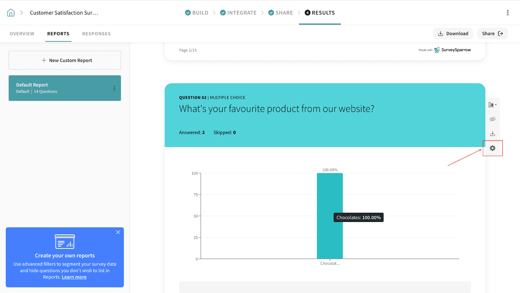Switch to the RESPONSES tab
The height and width of the screenshot is (293, 520).
96,34
